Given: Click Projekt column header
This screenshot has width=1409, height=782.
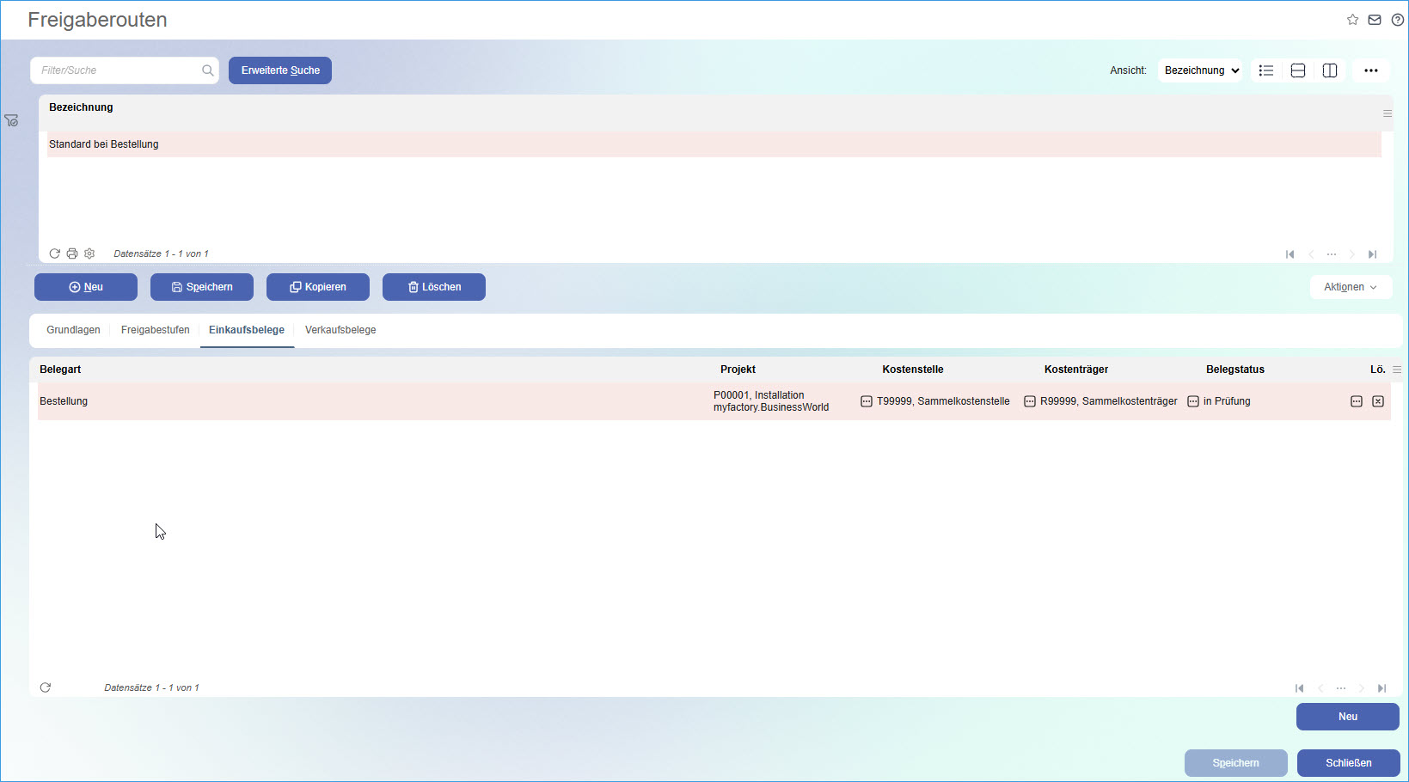Looking at the screenshot, I should click(x=738, y=370).
